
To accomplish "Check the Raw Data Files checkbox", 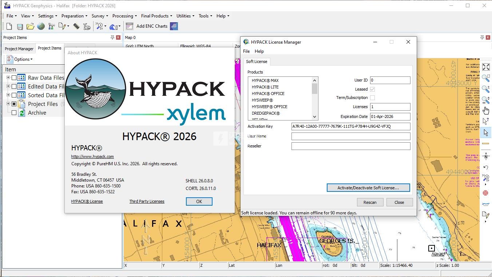I will tap(14, 78).
